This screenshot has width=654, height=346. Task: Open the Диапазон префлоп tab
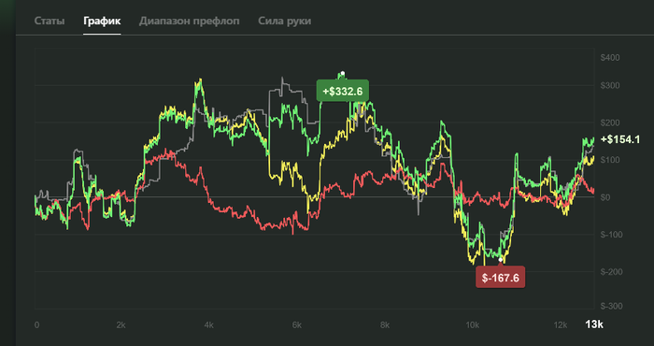point(190,21)
